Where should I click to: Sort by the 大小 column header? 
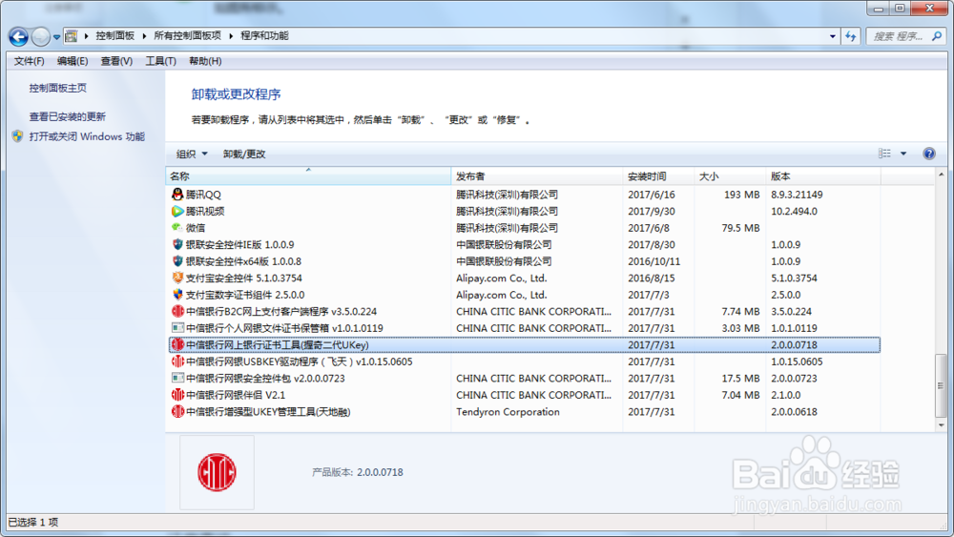click(x=730, y=176)
